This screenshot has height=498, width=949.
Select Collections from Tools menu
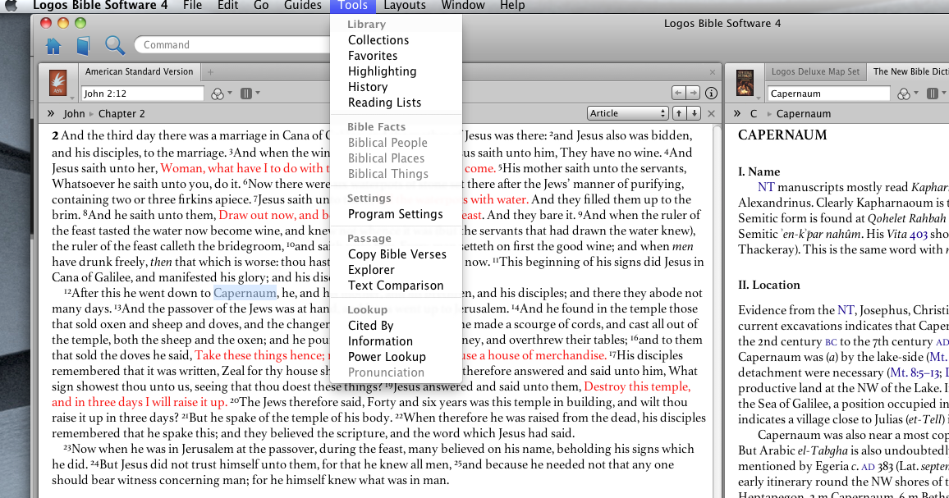378,40
